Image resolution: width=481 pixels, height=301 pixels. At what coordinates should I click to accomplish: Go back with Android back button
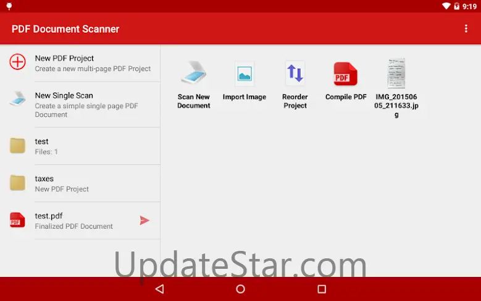click(159, 289)
